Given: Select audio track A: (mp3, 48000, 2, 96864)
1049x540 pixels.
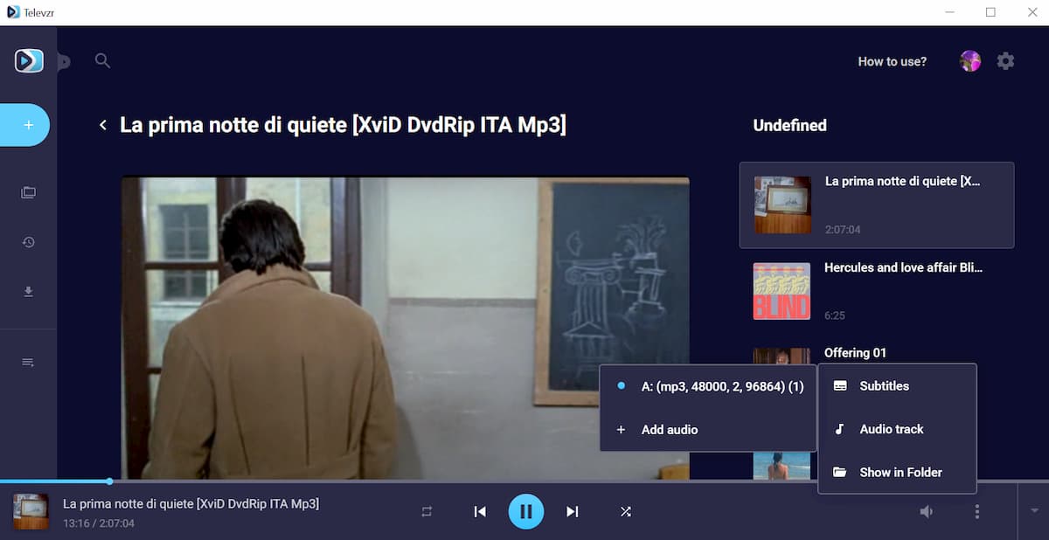Looking at the screenshot, I should click(x=708, y=386).
